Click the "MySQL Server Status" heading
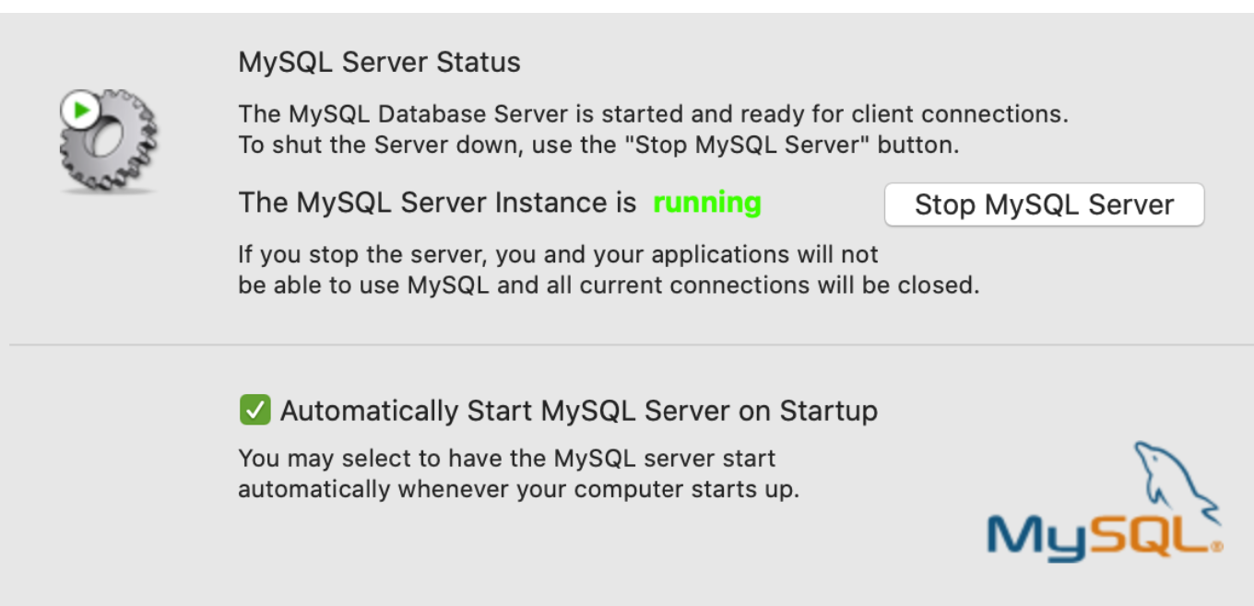The width and height of the screenshot is (1254, 606). coord(379,62)
